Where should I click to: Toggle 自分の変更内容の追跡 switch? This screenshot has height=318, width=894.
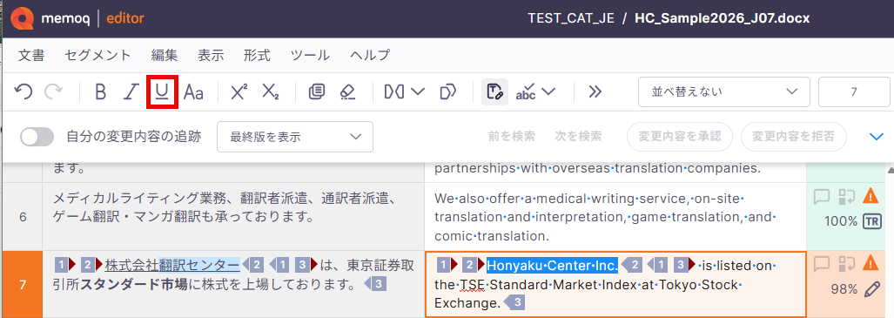coord(37,137)
